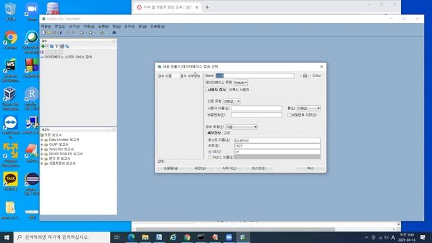The height and width of the screenshot is (243, 432).
Task: Select the 서비스 이름 radio button
Action: coord(210,157)
